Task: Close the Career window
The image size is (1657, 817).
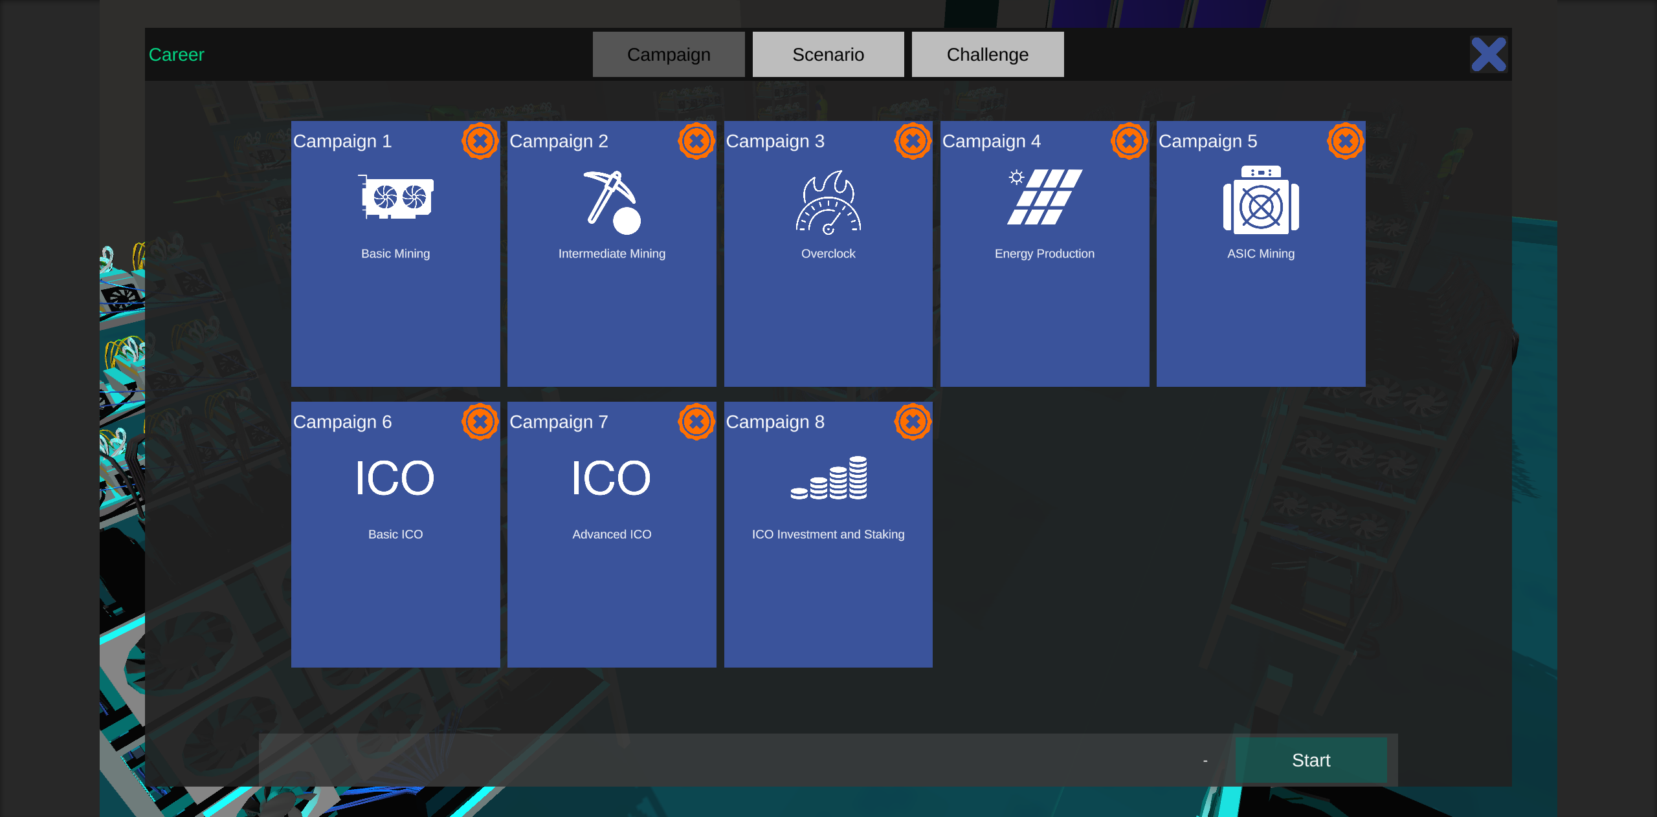Action: point(1489,54)
